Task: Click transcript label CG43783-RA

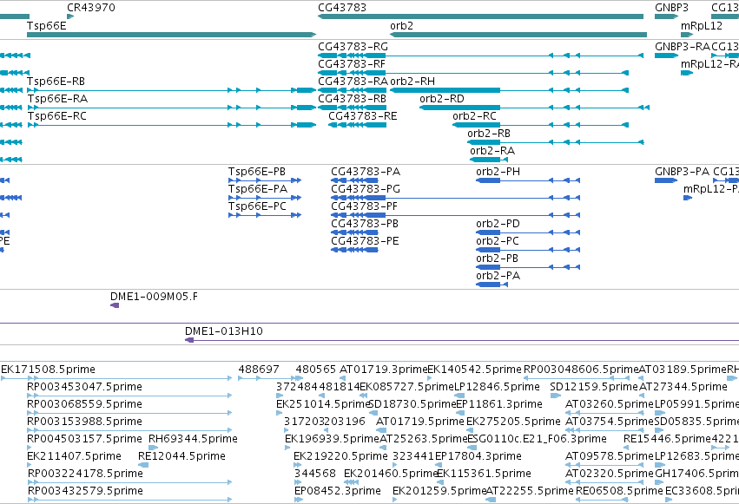Action: tap(353, 82)
